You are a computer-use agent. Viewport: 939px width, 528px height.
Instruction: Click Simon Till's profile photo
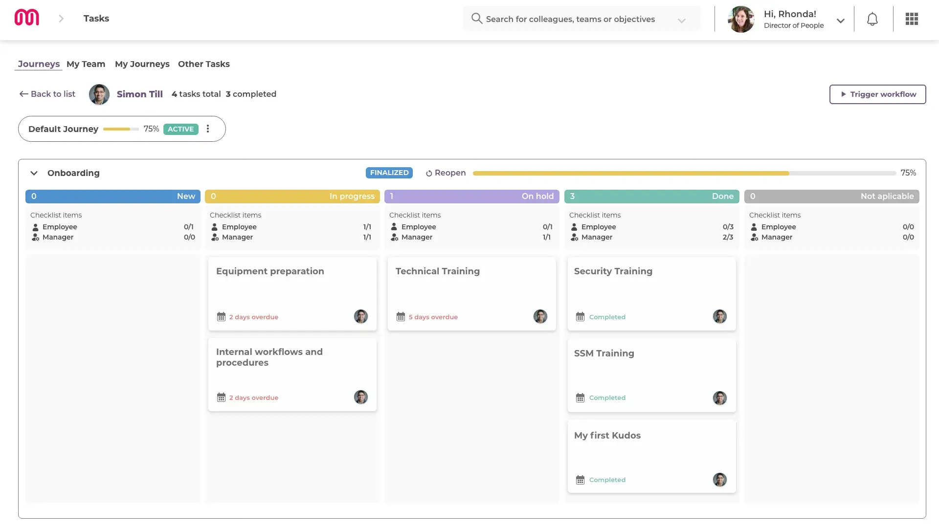click(99, 94)
